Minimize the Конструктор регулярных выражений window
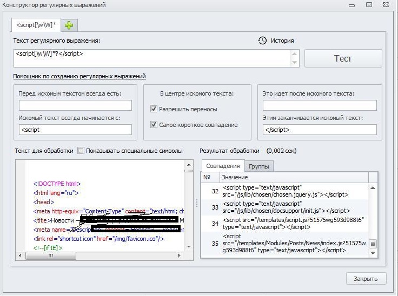 [x=351, y=5]
